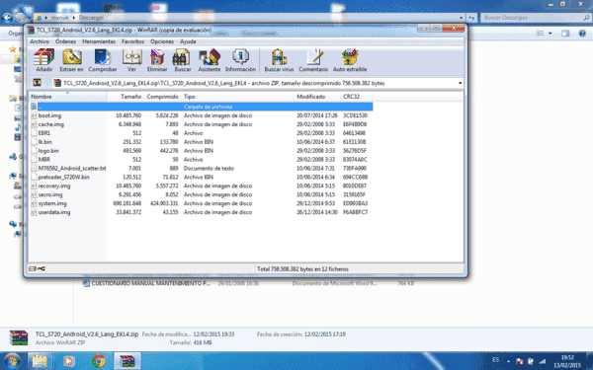Sort list by Nombre column header

point(67,97)
